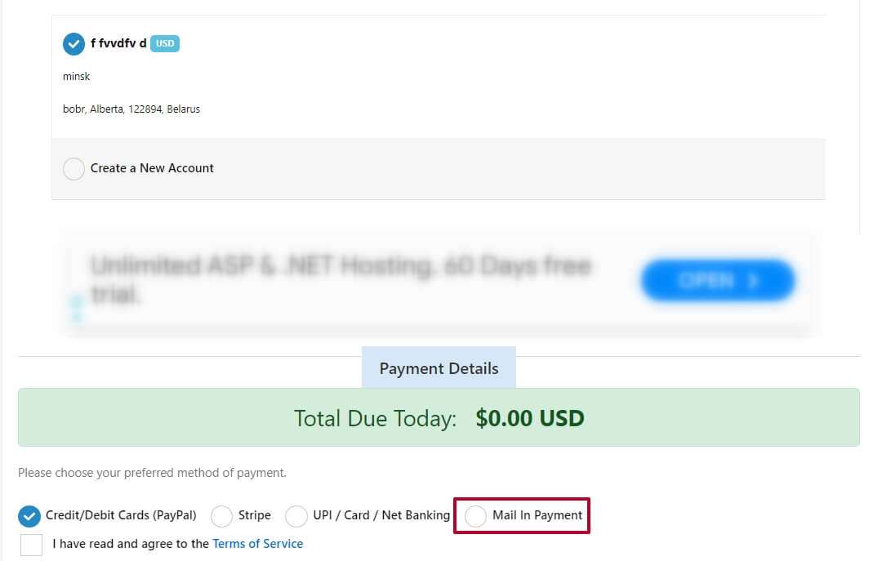The image size is (873, 561).
Task: Click the 'f fvvdfv d' account name
Action: tap(118, 43)
